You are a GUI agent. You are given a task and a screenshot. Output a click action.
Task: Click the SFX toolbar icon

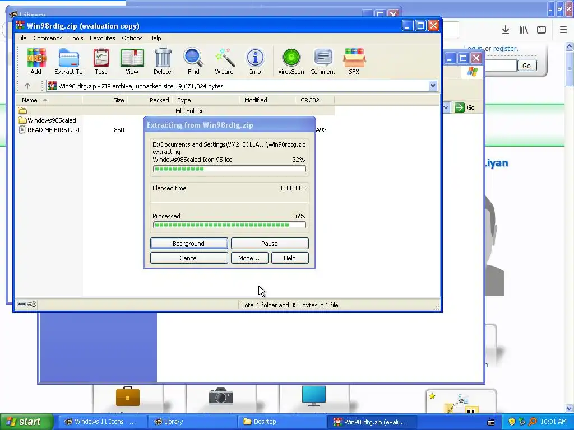tap(354, 62)
